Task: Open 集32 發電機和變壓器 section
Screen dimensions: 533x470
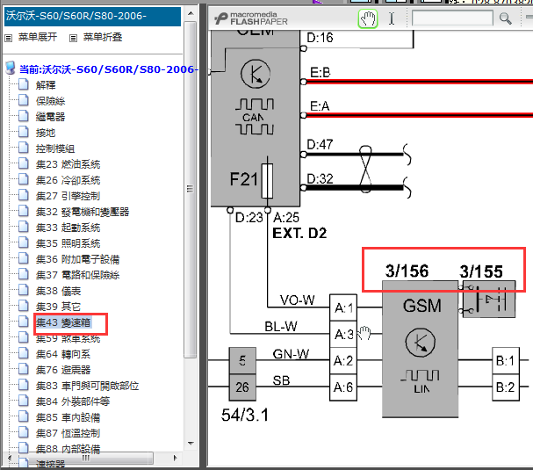Action: click(x=83, y=212)
